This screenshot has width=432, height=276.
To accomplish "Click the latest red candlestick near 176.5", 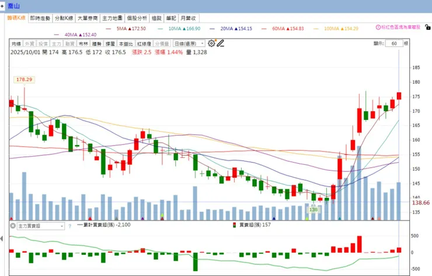I will pos(399,96).
